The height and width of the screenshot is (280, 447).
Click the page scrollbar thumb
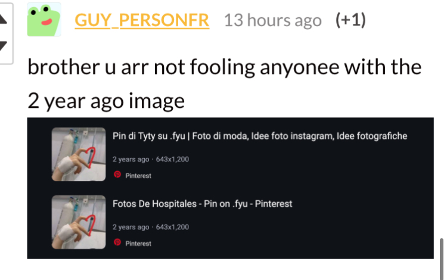(442, 259)
